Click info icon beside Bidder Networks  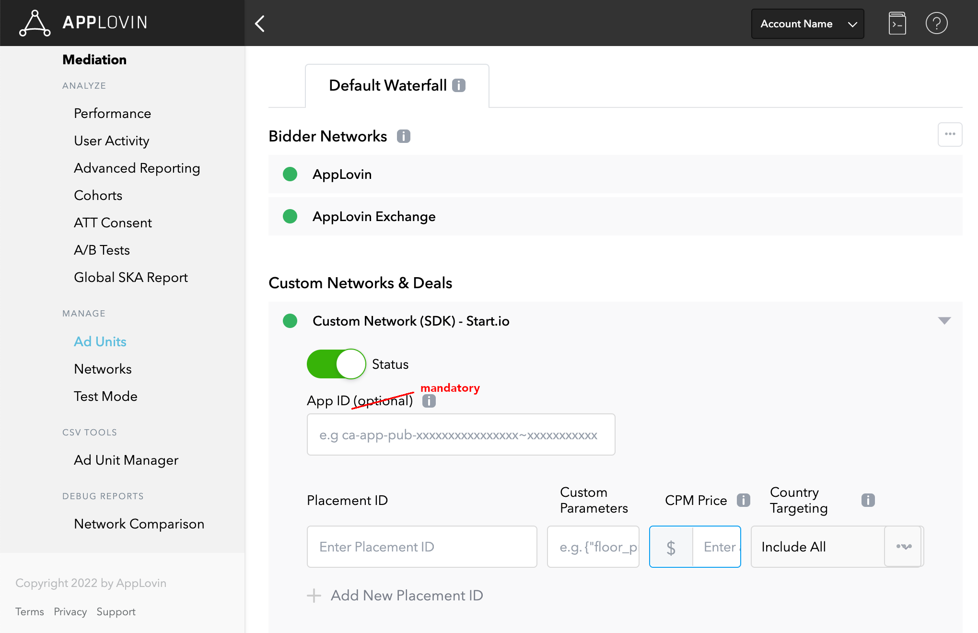coord(404,136)
